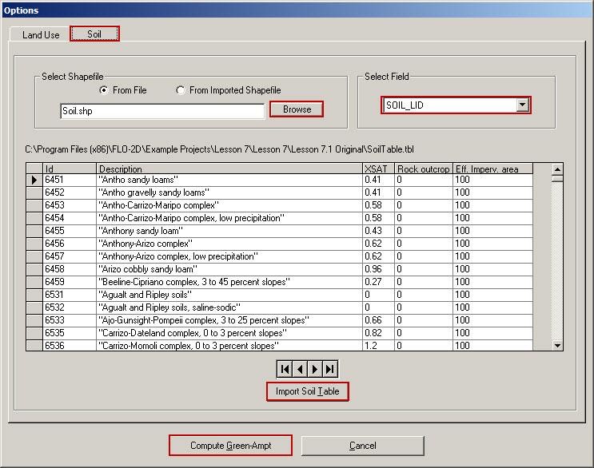
Task: Select the From File radio option
Action: click(x=104, y=91)
